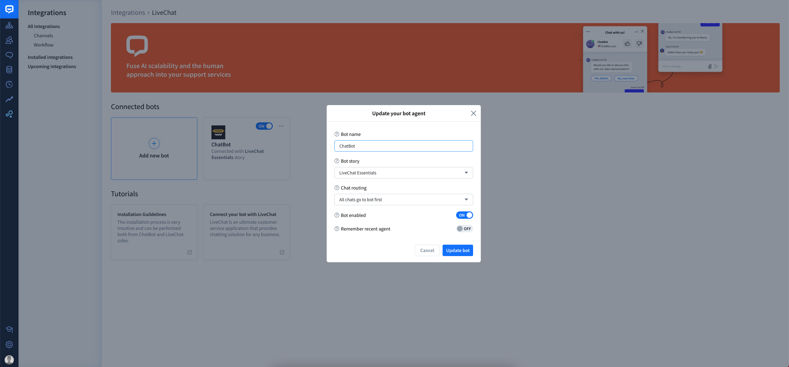Click help icon next to Bot name
This screenshot has width=789, height=367.
pos(337,134)
